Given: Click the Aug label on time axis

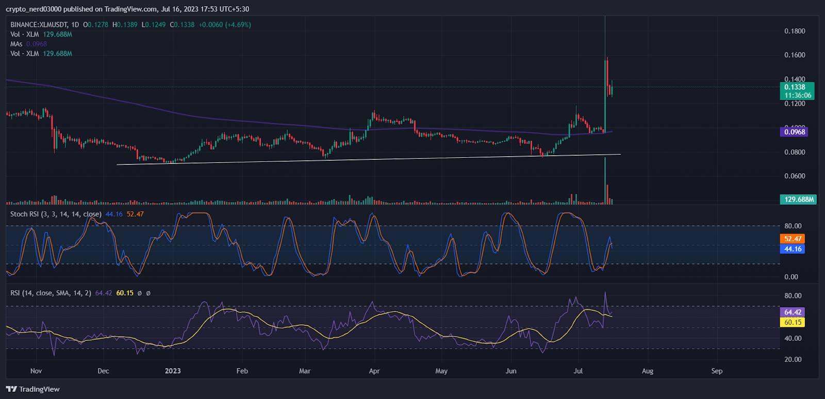Looking at the screenshot, I should point(648,371).
